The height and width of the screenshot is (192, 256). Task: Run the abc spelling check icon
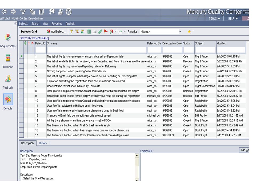click(23, 12)
